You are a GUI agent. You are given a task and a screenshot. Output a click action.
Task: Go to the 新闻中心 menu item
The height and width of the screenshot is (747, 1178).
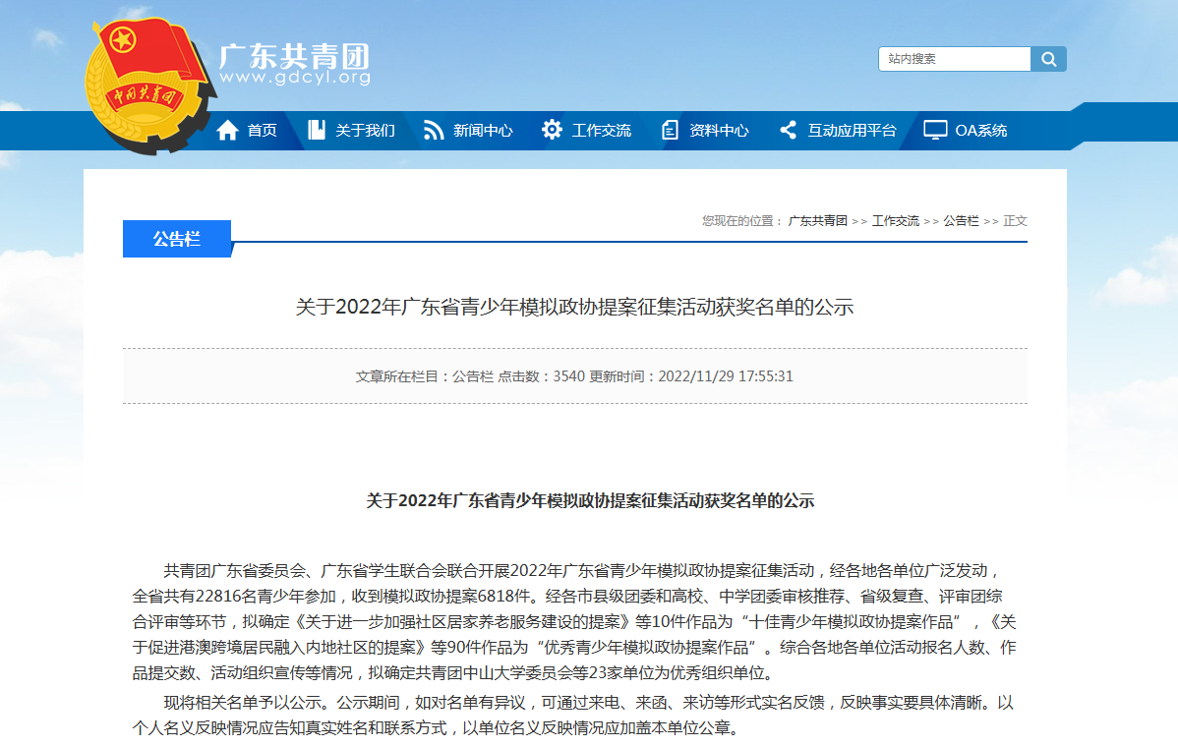[x=483, y=130]
